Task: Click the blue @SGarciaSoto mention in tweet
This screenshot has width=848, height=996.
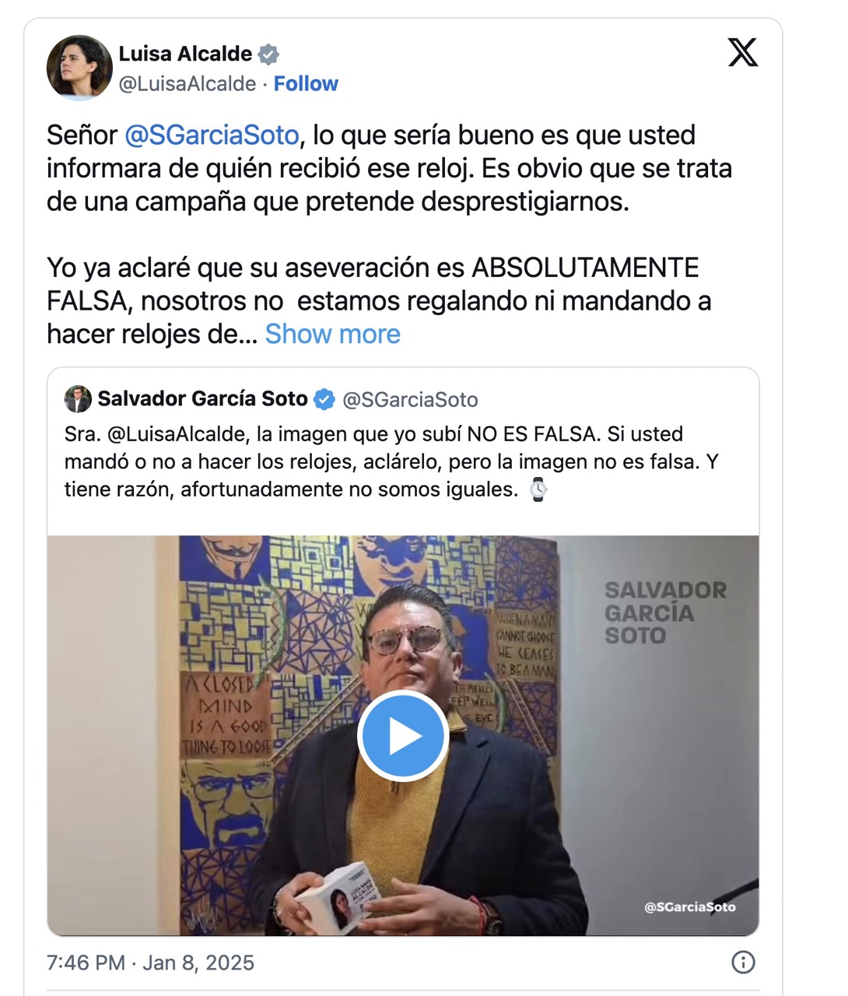Action: pyautogui.click(x=212, y=135)
